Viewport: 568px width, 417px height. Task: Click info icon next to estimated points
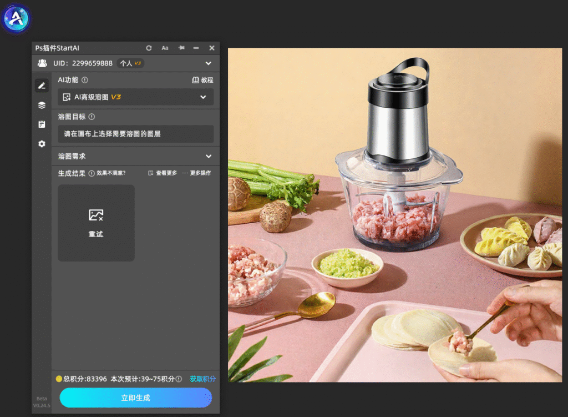[179, 379]
